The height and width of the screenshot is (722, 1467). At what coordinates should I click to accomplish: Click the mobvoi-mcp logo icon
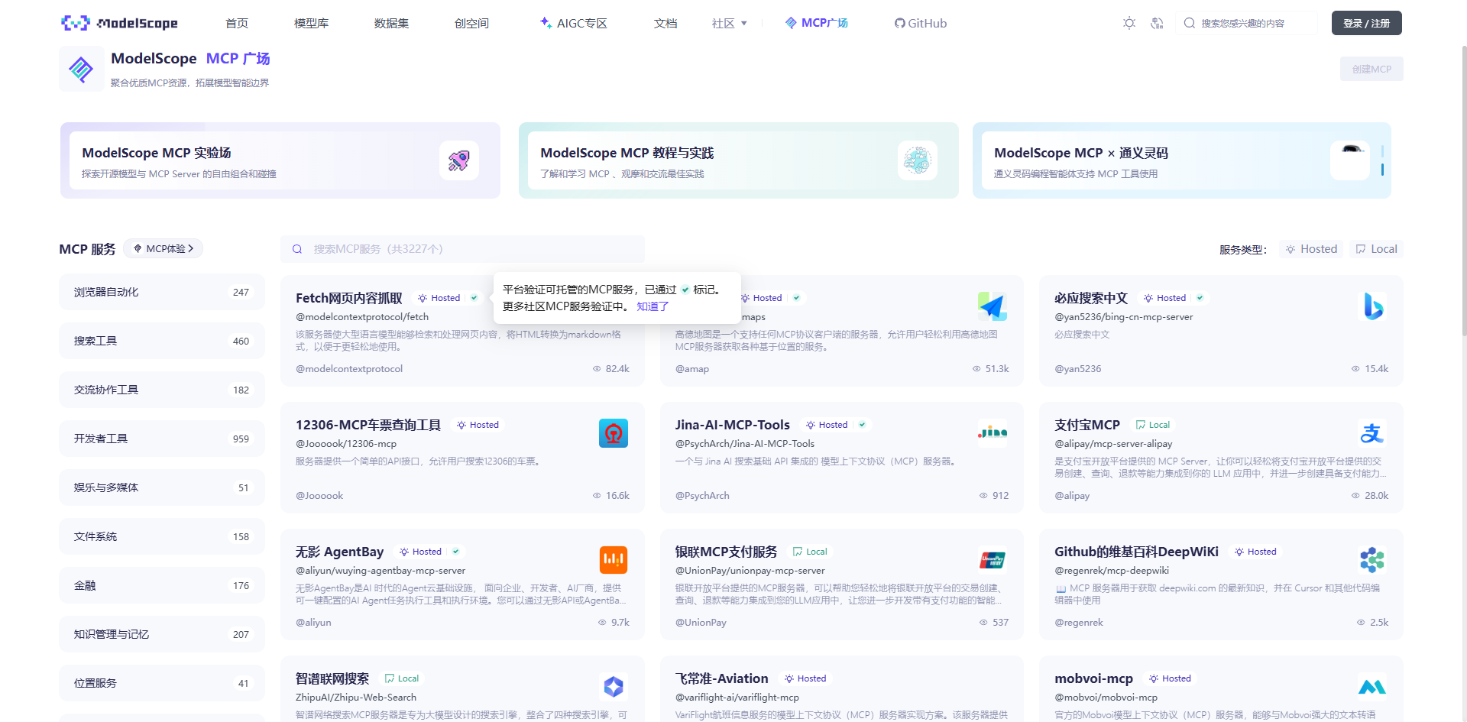(1373, 687)
